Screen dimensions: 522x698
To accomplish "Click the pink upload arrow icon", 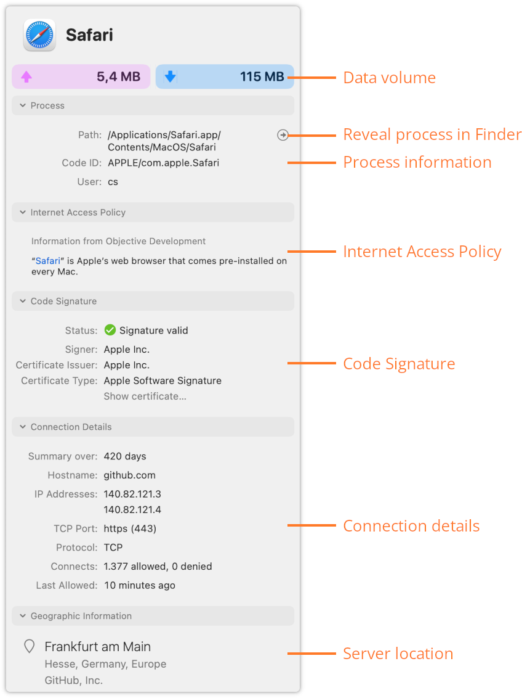I will [x=26, y=77].
